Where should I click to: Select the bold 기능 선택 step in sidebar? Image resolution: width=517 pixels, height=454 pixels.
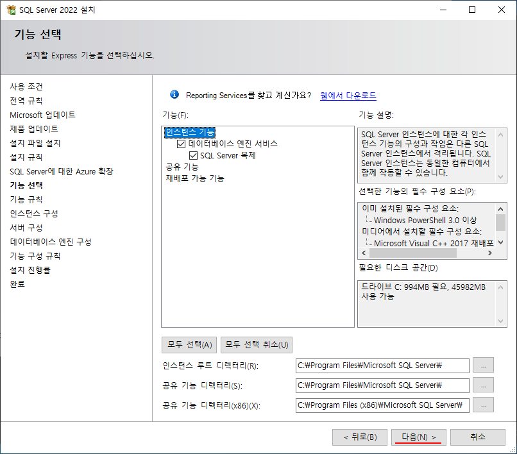point(26,185)
